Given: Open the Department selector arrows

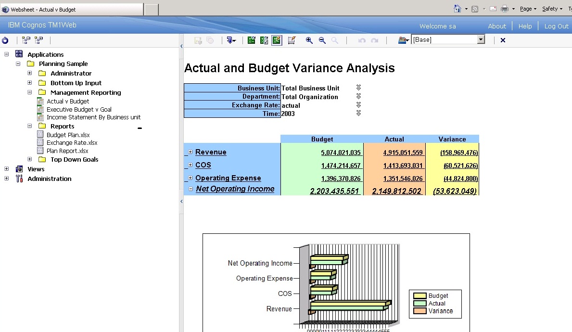Looking at the screenshot, I should point(358,96).
